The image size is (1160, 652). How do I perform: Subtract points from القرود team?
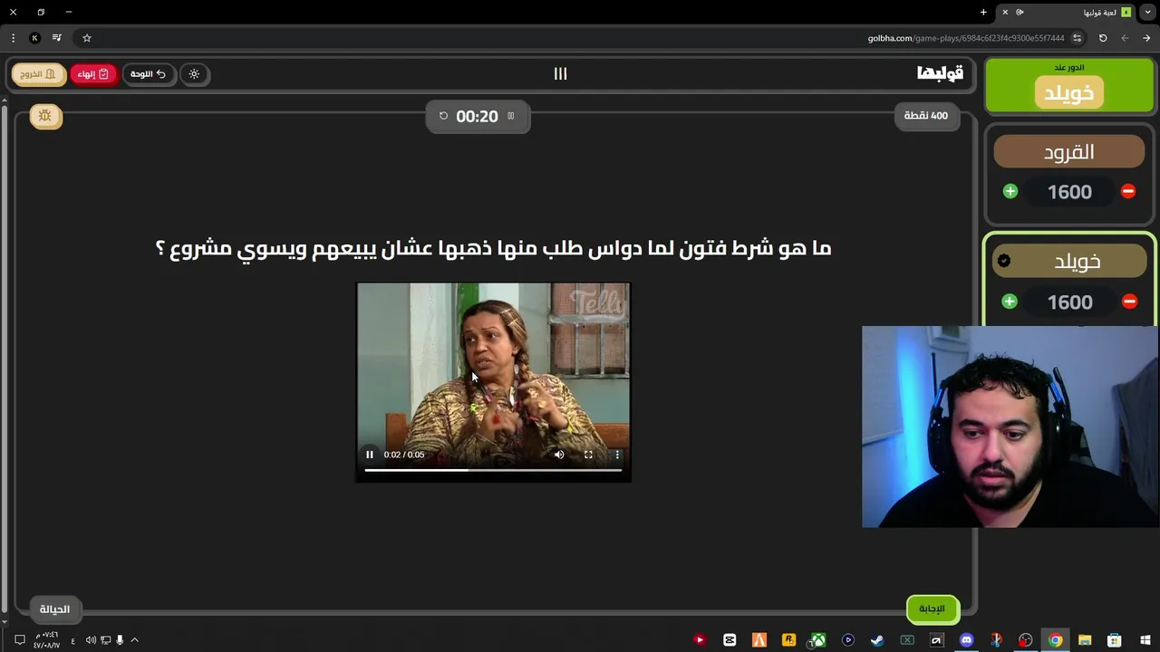point(1128,191)
